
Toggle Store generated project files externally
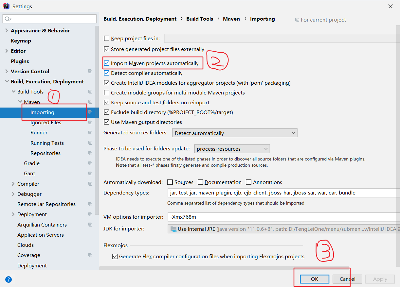click(106, 49)
